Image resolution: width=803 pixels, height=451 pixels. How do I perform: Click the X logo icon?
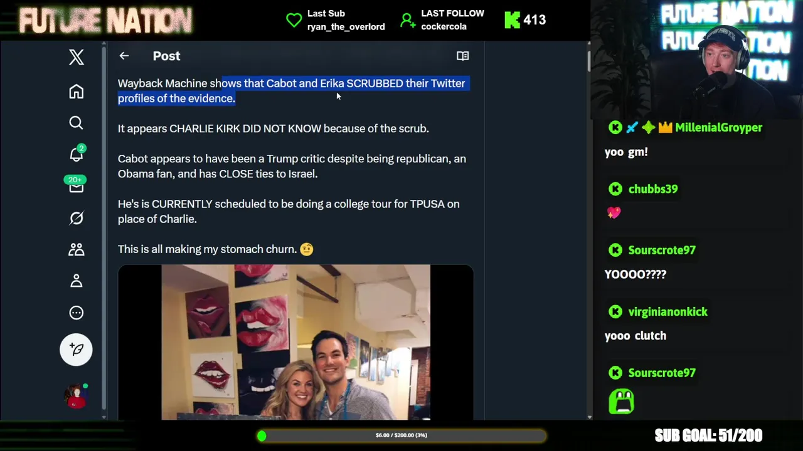pos(77,57)
